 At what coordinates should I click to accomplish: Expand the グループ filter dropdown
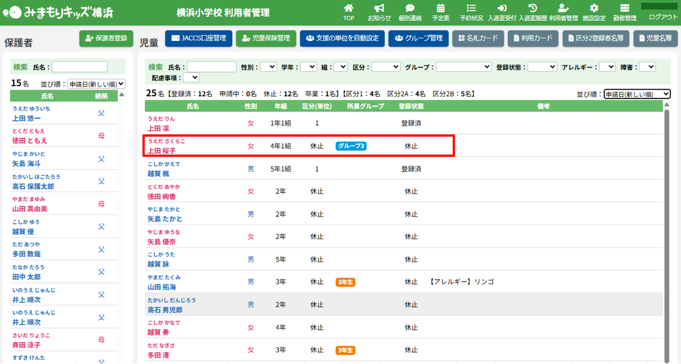(x=463, y=67)
